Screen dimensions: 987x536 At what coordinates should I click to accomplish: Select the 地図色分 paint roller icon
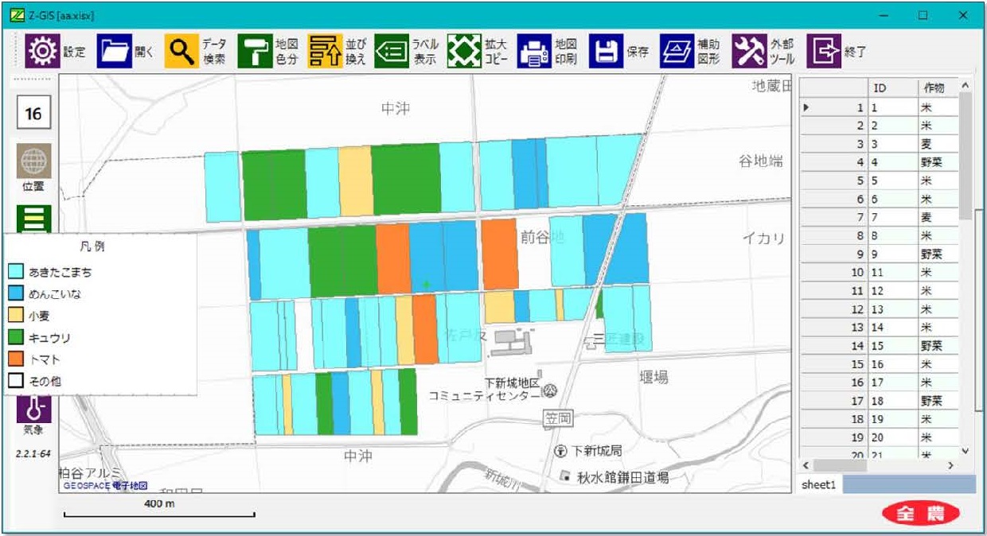[255, 52]
